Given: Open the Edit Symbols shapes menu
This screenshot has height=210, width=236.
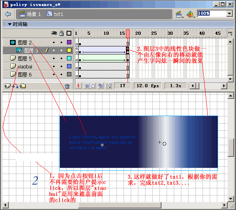Looking at the screenshot, I should 191,14.
